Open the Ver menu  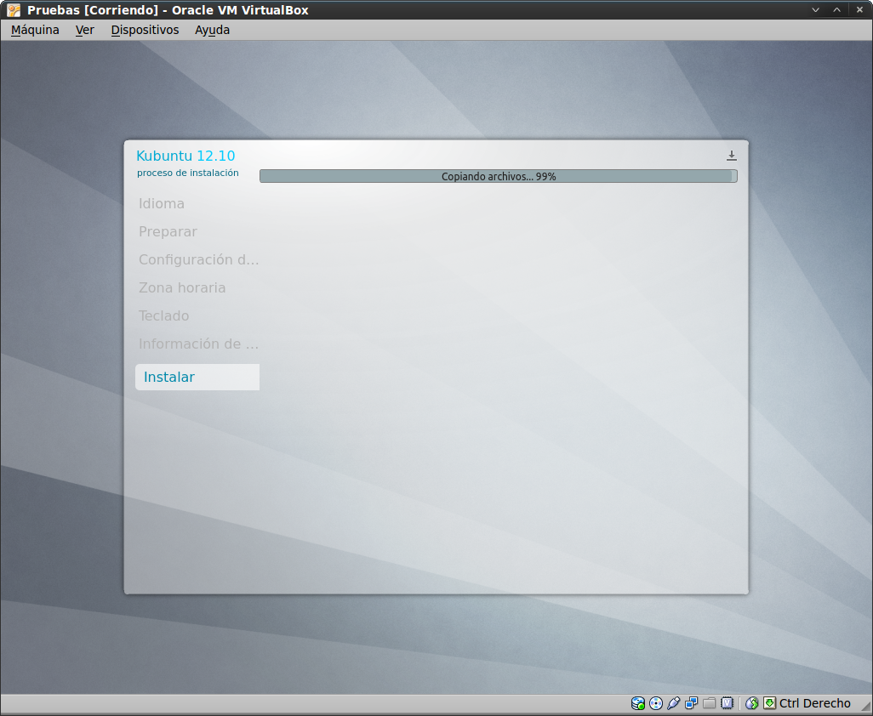click(85, 30)
